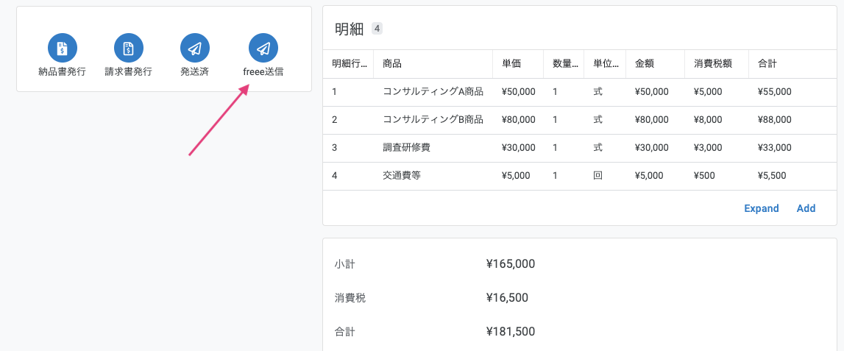844x351 pixels.
Task: Mark as sent with 発送済 icon
Action: (195, 48)
